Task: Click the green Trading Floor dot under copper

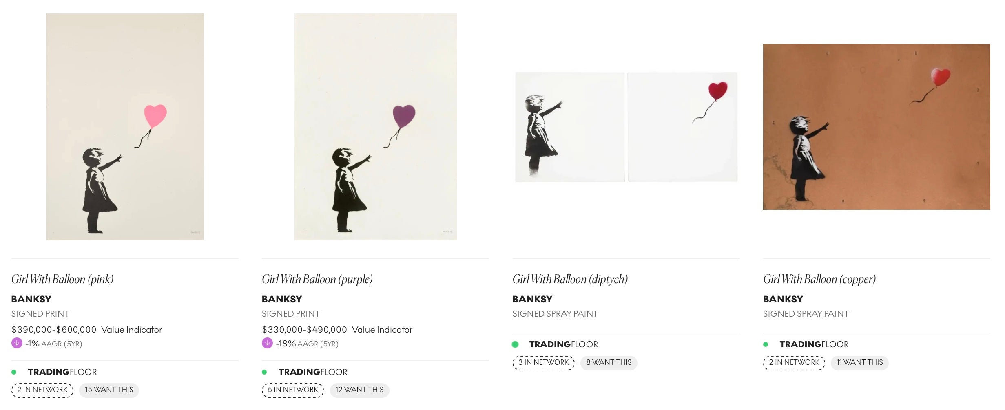Action: tap(766, 344)
